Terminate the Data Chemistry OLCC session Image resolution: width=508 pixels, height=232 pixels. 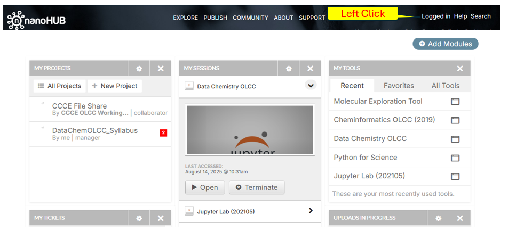point(257,187)
